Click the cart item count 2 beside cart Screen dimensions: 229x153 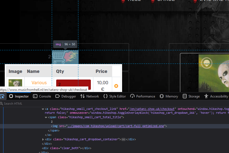click(x=50, y=57)
